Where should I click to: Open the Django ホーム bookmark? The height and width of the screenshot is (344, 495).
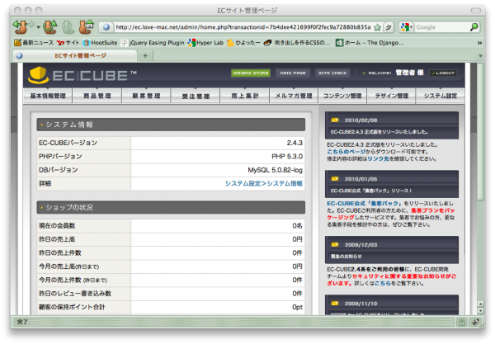pyautogui.click(x=370, y=43)
